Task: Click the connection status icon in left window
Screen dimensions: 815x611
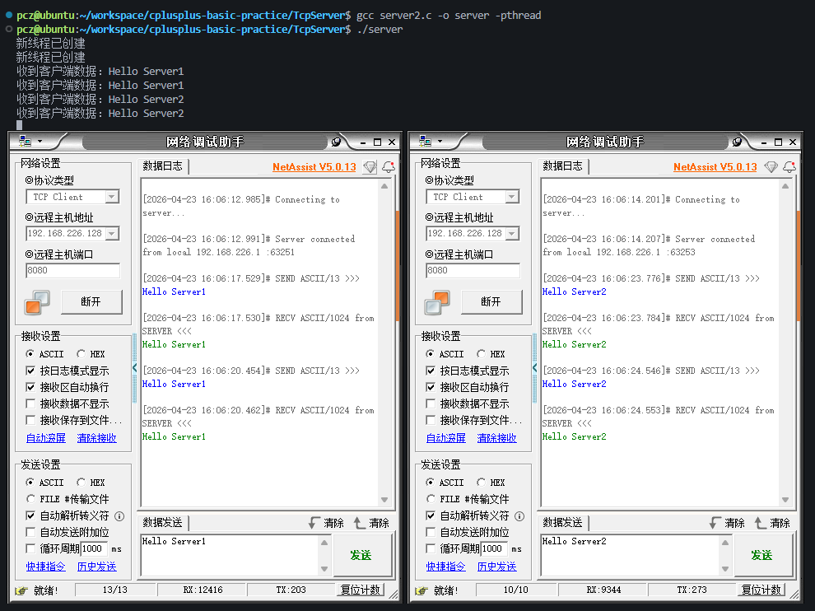Action: click(37, 302)
